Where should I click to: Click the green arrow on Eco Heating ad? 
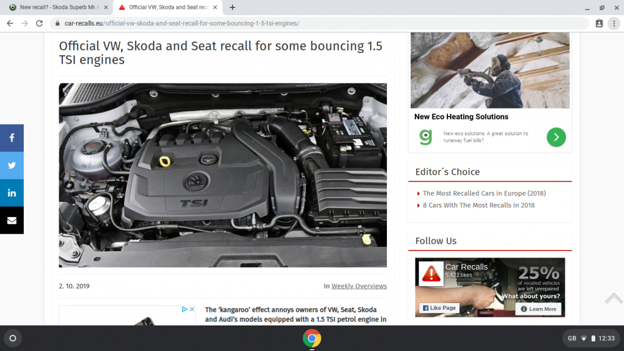pyautogui.click(x=556, y=137)
